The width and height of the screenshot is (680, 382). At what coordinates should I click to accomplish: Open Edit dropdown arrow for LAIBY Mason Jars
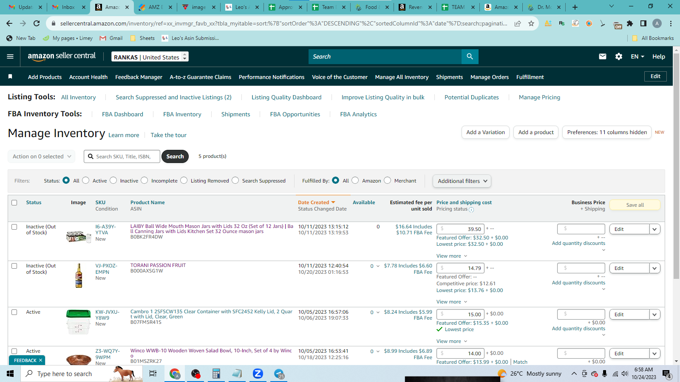point(655,229)
